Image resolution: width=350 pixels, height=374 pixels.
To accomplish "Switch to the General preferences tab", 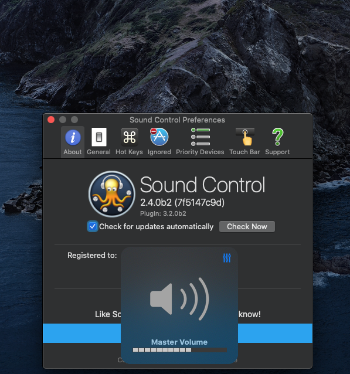I will pos(98,142).
